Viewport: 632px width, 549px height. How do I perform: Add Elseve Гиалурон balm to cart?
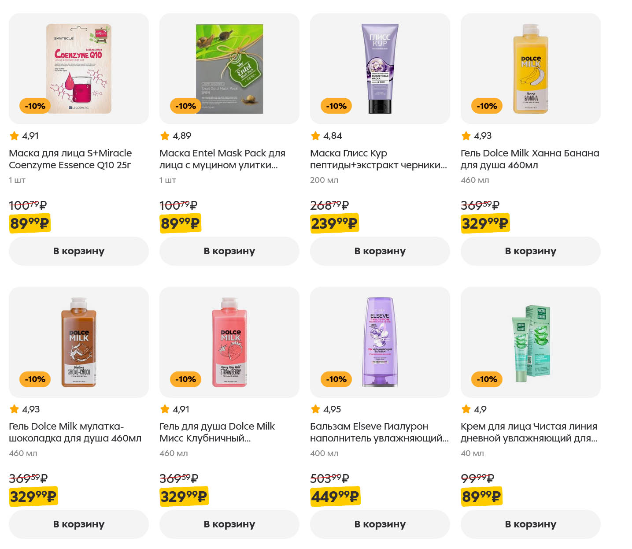coord(380,524)
